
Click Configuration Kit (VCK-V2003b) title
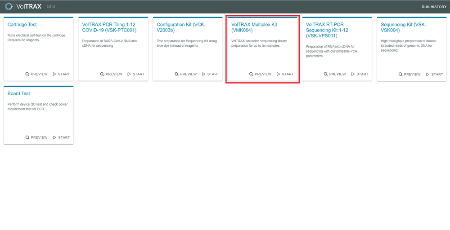pyautogui.click(x=181, y=27)
